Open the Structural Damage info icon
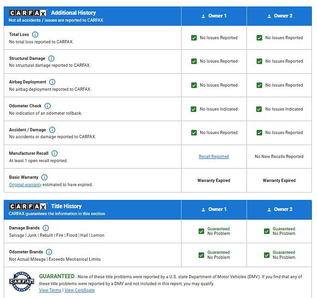This screenshot has height=298, width=317. (x=51, y=58)
